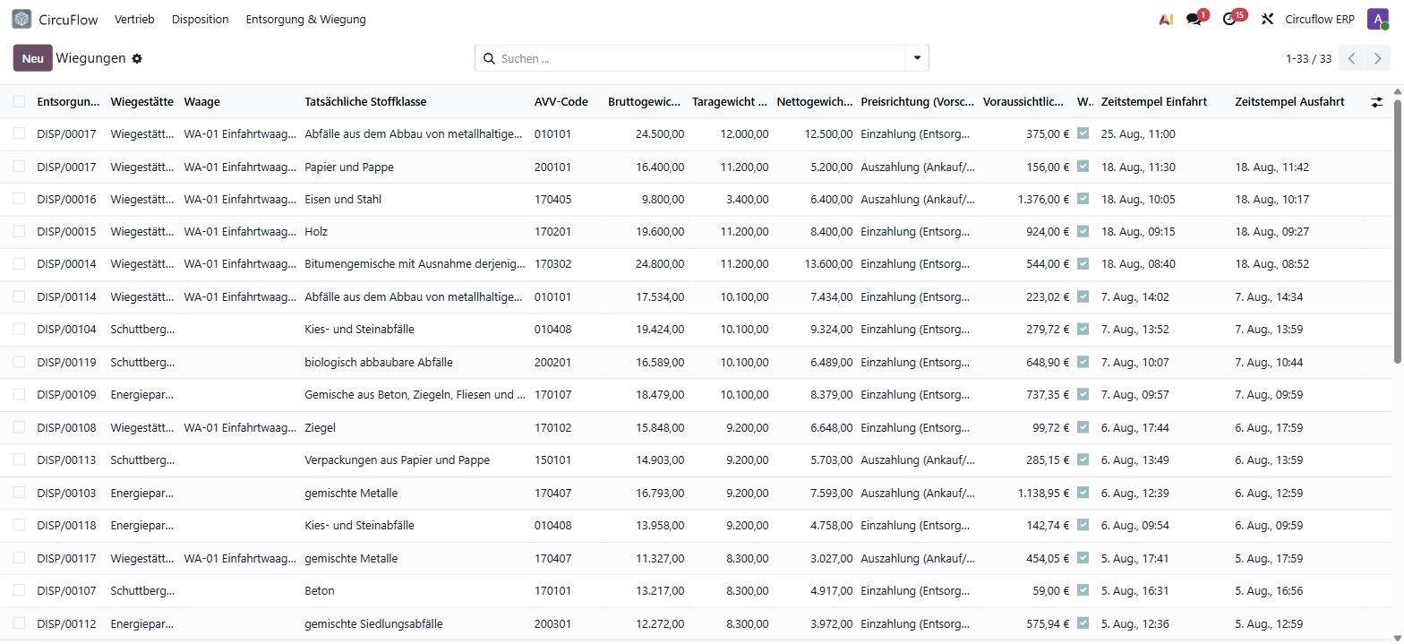Sort by the Zeitstempel Einfahrt column header

coord(1154,101)
